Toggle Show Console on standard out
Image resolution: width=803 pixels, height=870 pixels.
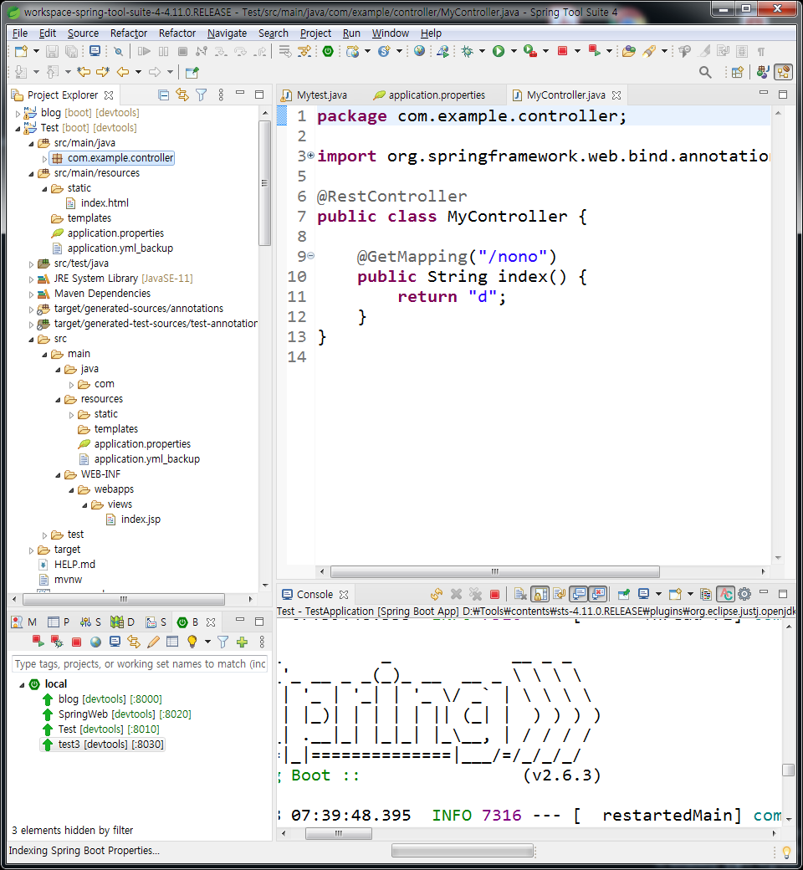tap(579, 594)
